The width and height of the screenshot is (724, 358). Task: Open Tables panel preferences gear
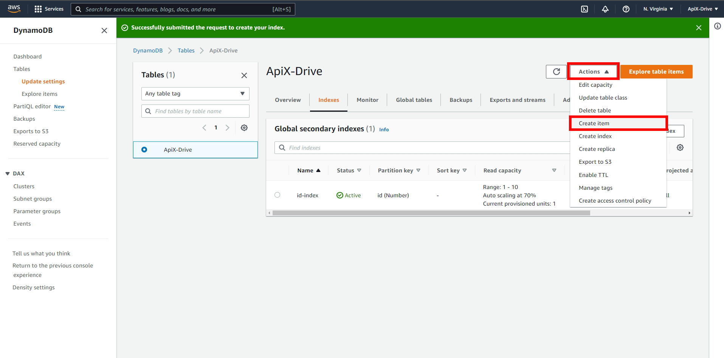pos(244,128)
